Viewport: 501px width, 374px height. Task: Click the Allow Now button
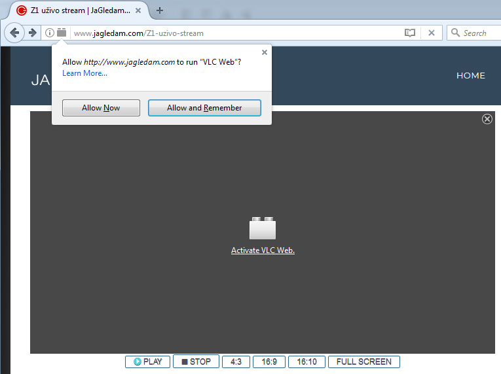(x=101, y=108)
